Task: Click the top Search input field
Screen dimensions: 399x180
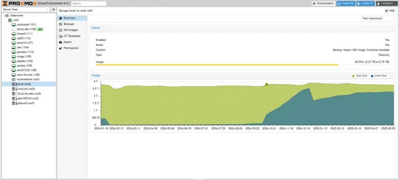Action: [88, 3]
